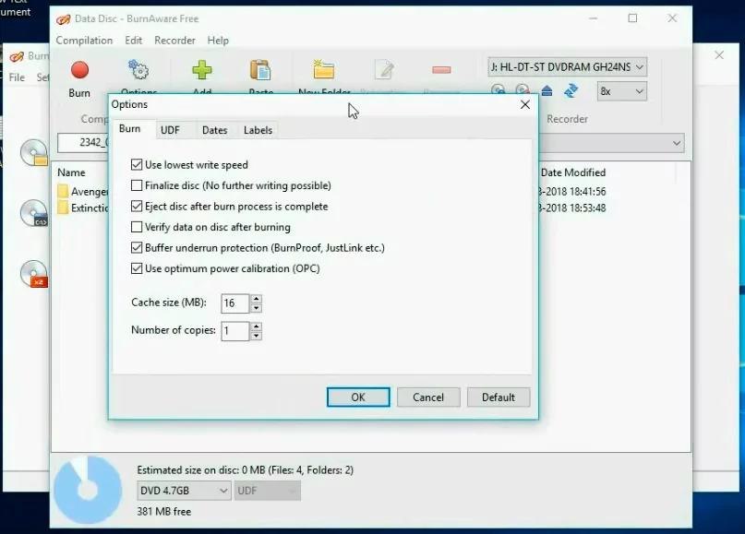Click the green Add plus icon
745x534 pixels.
pos(202,70)
